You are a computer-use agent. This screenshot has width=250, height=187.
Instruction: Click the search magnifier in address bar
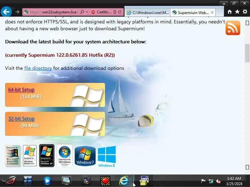click(82, 12)
